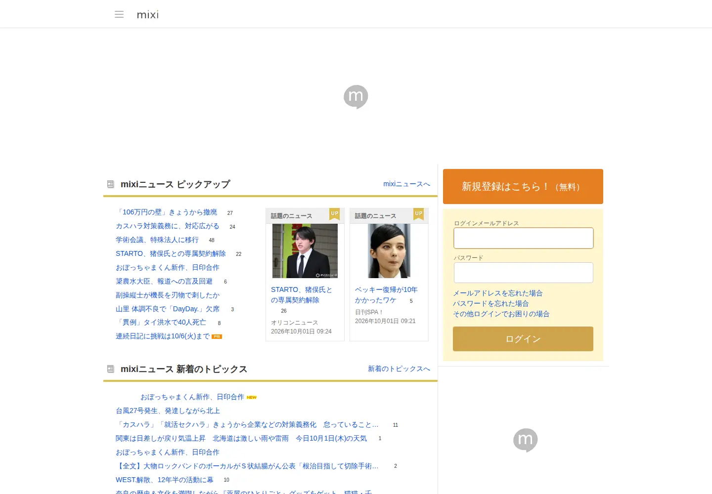Open 新着のトピックスへ link
The image size is (712, 494).
coord(399,369)
